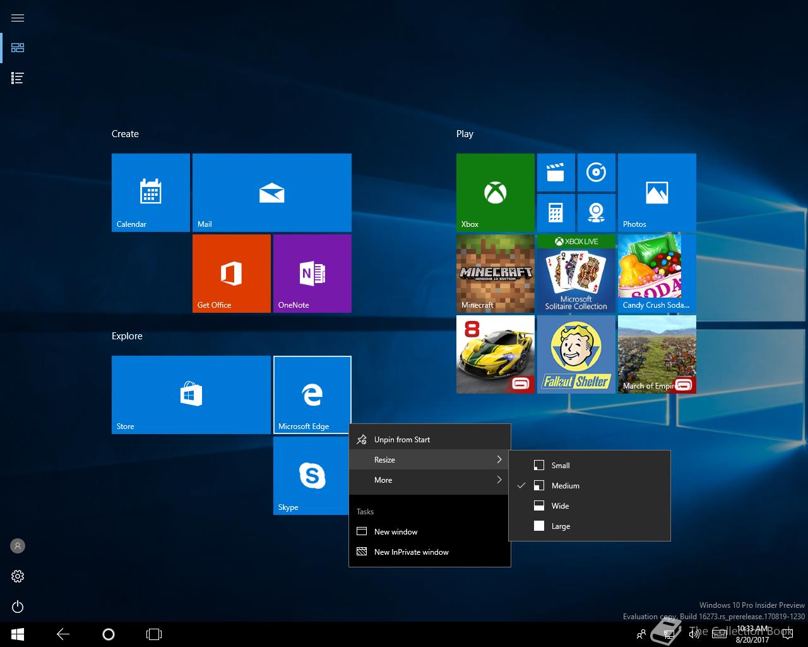Screen dimensions: 808x647
Task: Adjust system volume in the taskbar
Action: coord(694,634)
